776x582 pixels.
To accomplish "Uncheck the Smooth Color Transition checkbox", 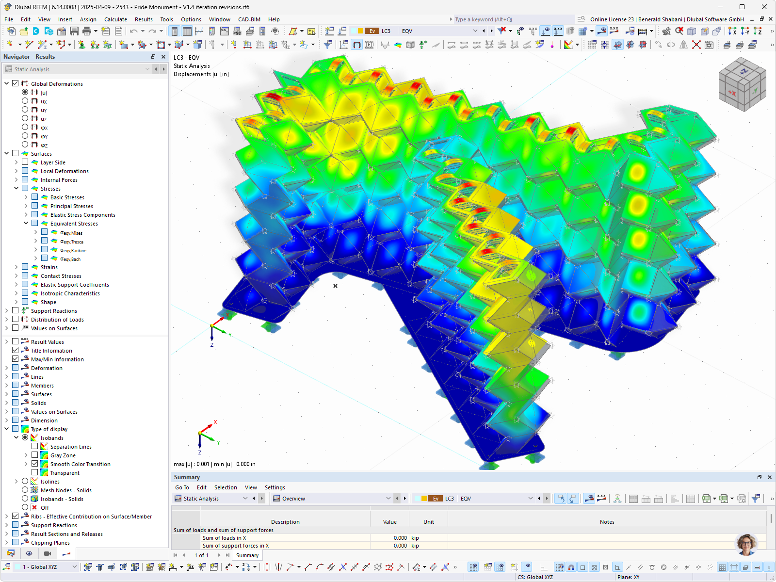I will pos(35,464).
